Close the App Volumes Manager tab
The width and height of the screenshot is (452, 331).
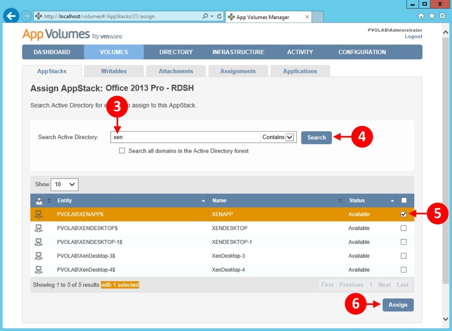(307, 17)
